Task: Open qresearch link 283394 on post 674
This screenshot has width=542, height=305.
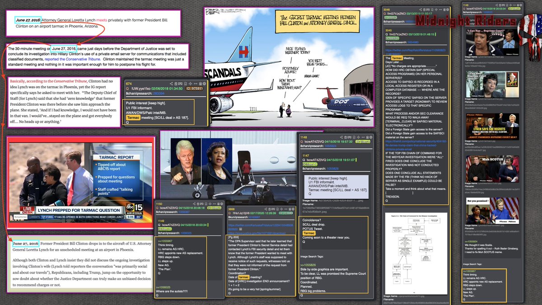Action: pyautogui.click(x=158, y=94)
